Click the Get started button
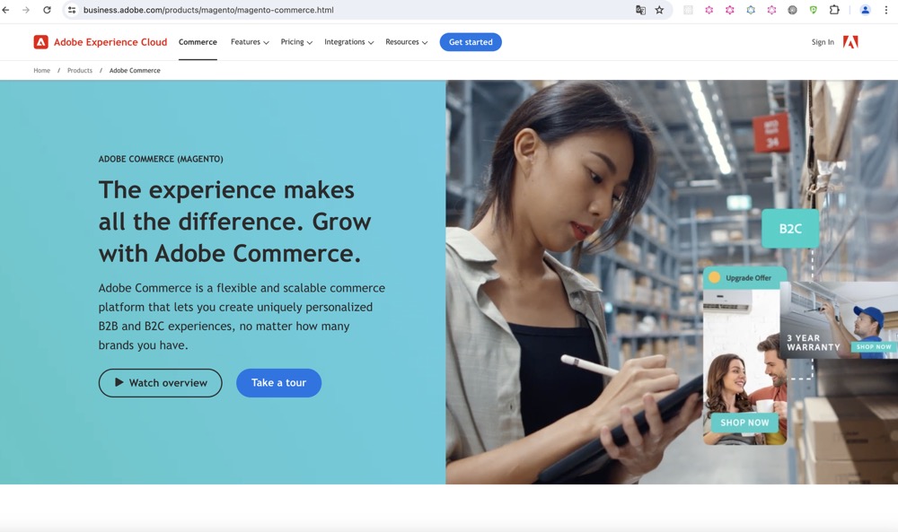Viewport: 898px width, 532px height. (471, 42)
